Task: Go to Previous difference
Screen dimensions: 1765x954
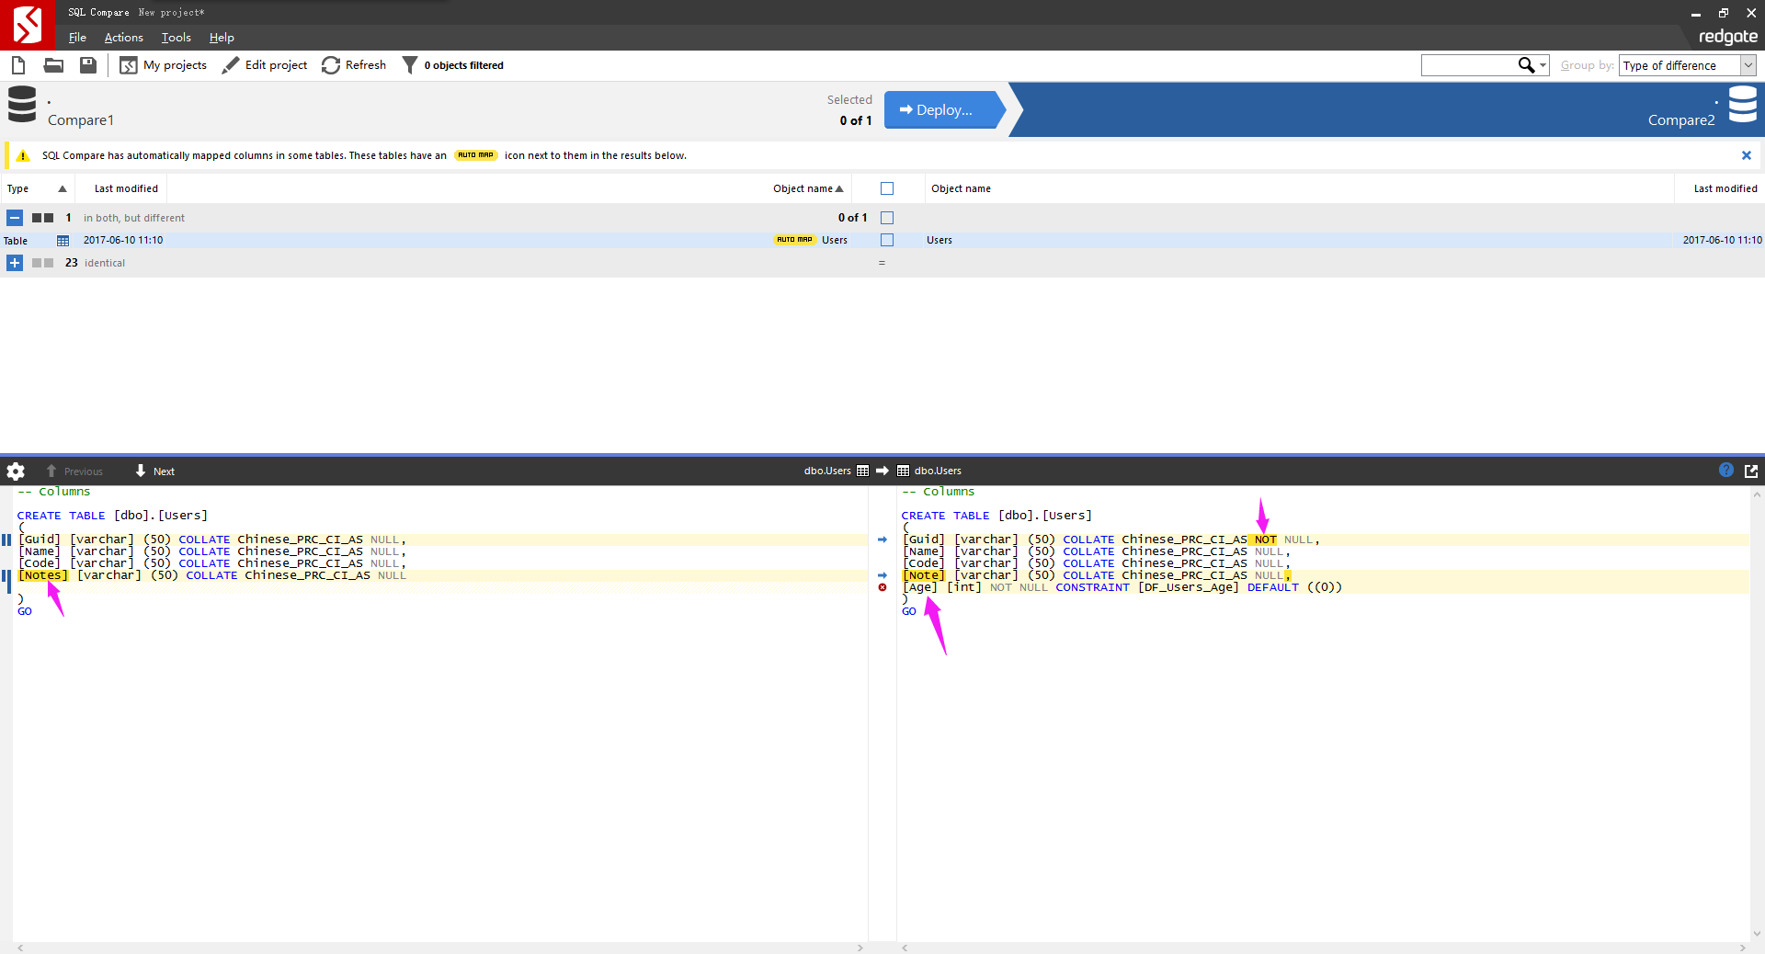Action: tap(74, 471)
